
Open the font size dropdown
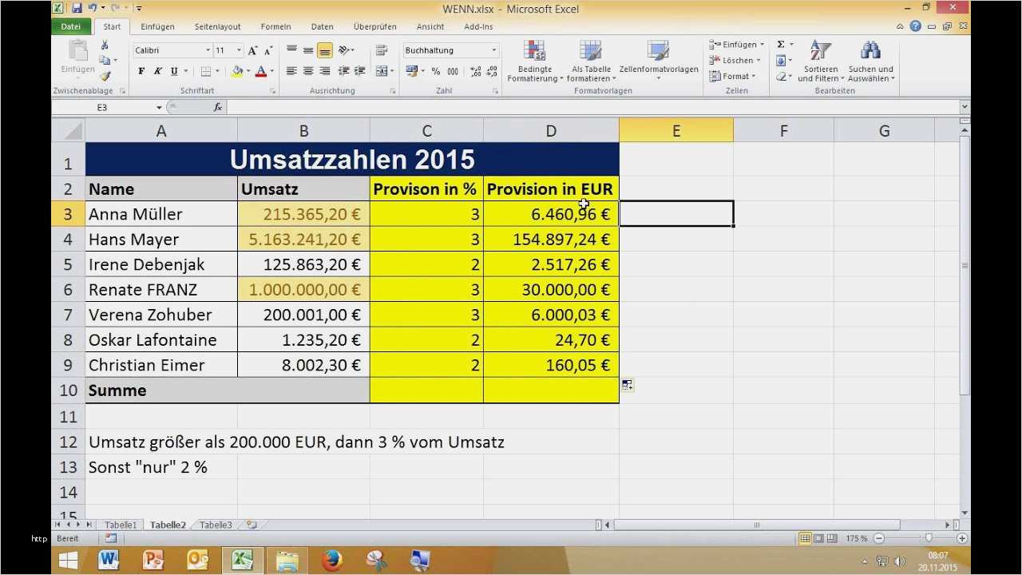pos(240,50)
